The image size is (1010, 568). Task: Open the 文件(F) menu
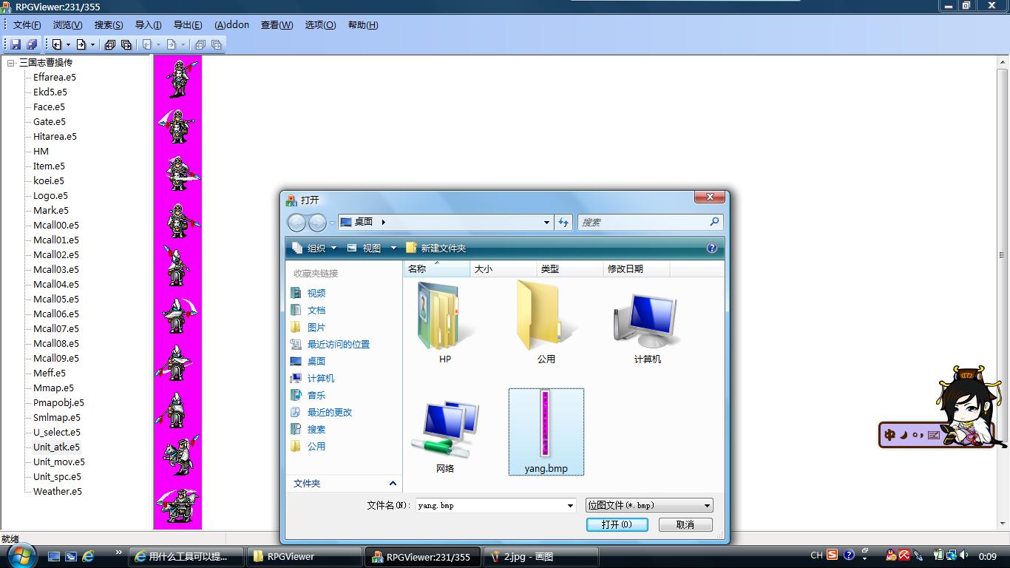[27, 25]
